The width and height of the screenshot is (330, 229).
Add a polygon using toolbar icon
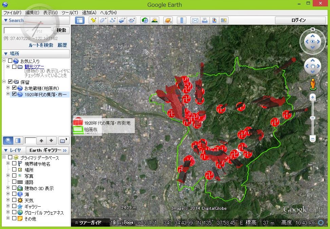coord(103,20)
